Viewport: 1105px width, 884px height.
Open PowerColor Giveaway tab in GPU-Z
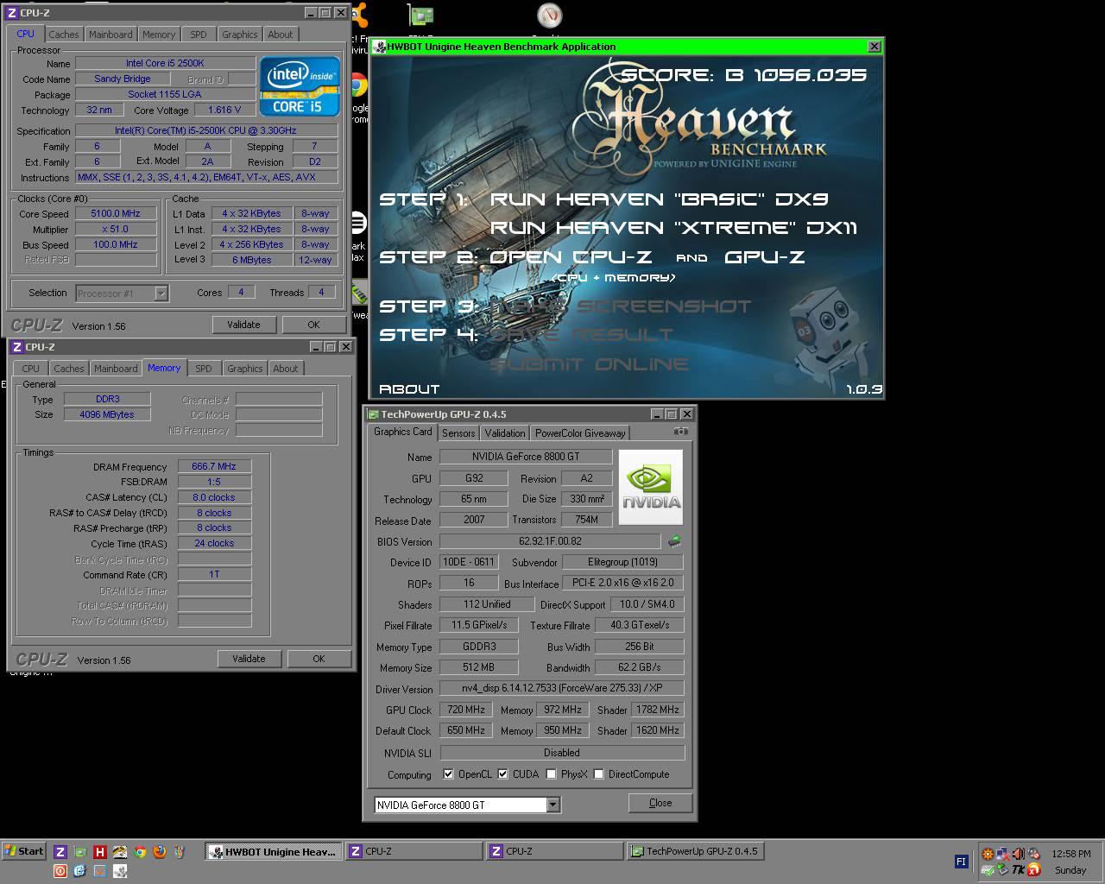tap(580, 433)
